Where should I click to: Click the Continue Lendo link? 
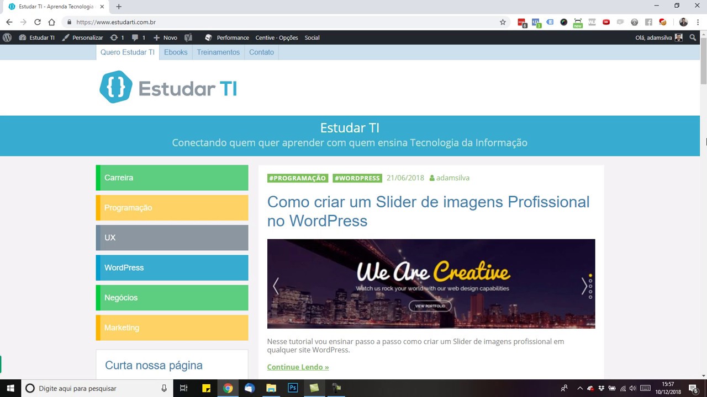tap(298, 367)
